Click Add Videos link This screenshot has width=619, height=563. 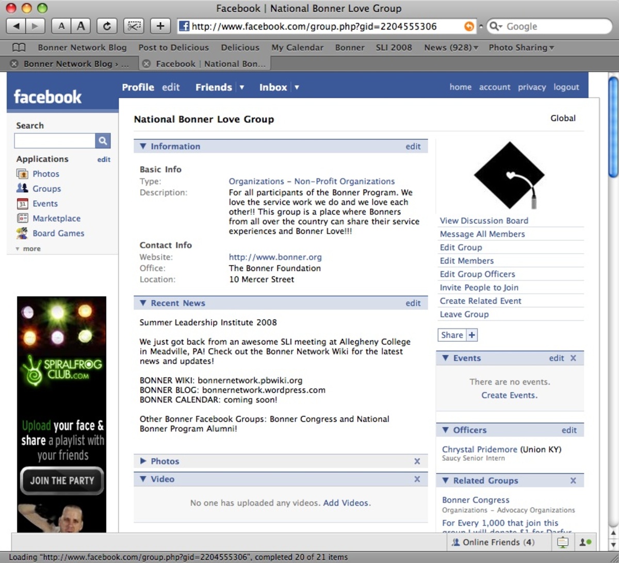point(347,503)
